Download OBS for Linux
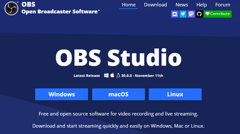The image size is (240, 134). (175, 94)
